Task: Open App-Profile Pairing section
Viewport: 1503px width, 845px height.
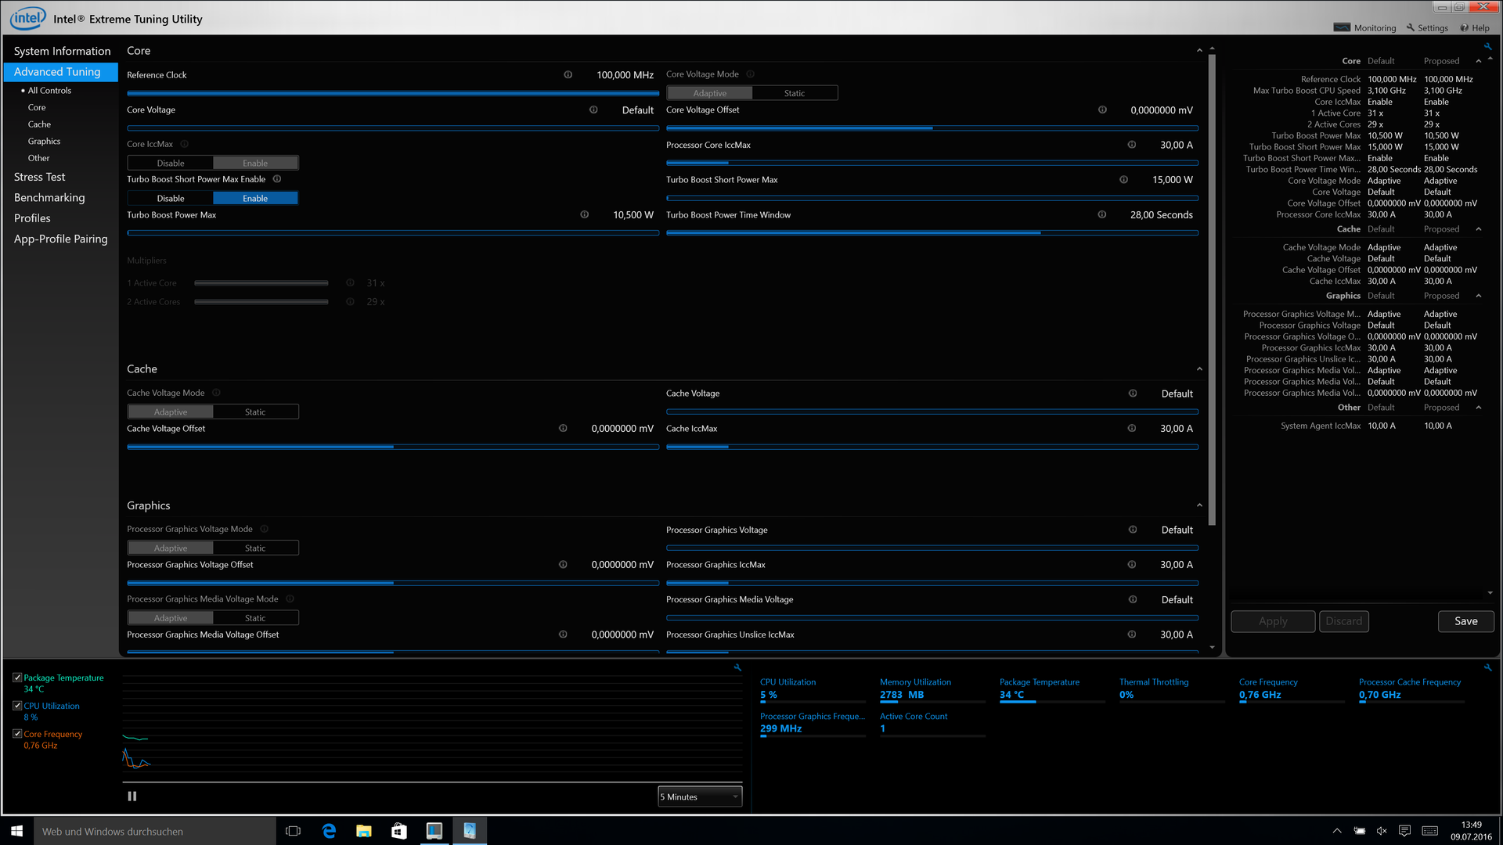Action: point(60,239)
